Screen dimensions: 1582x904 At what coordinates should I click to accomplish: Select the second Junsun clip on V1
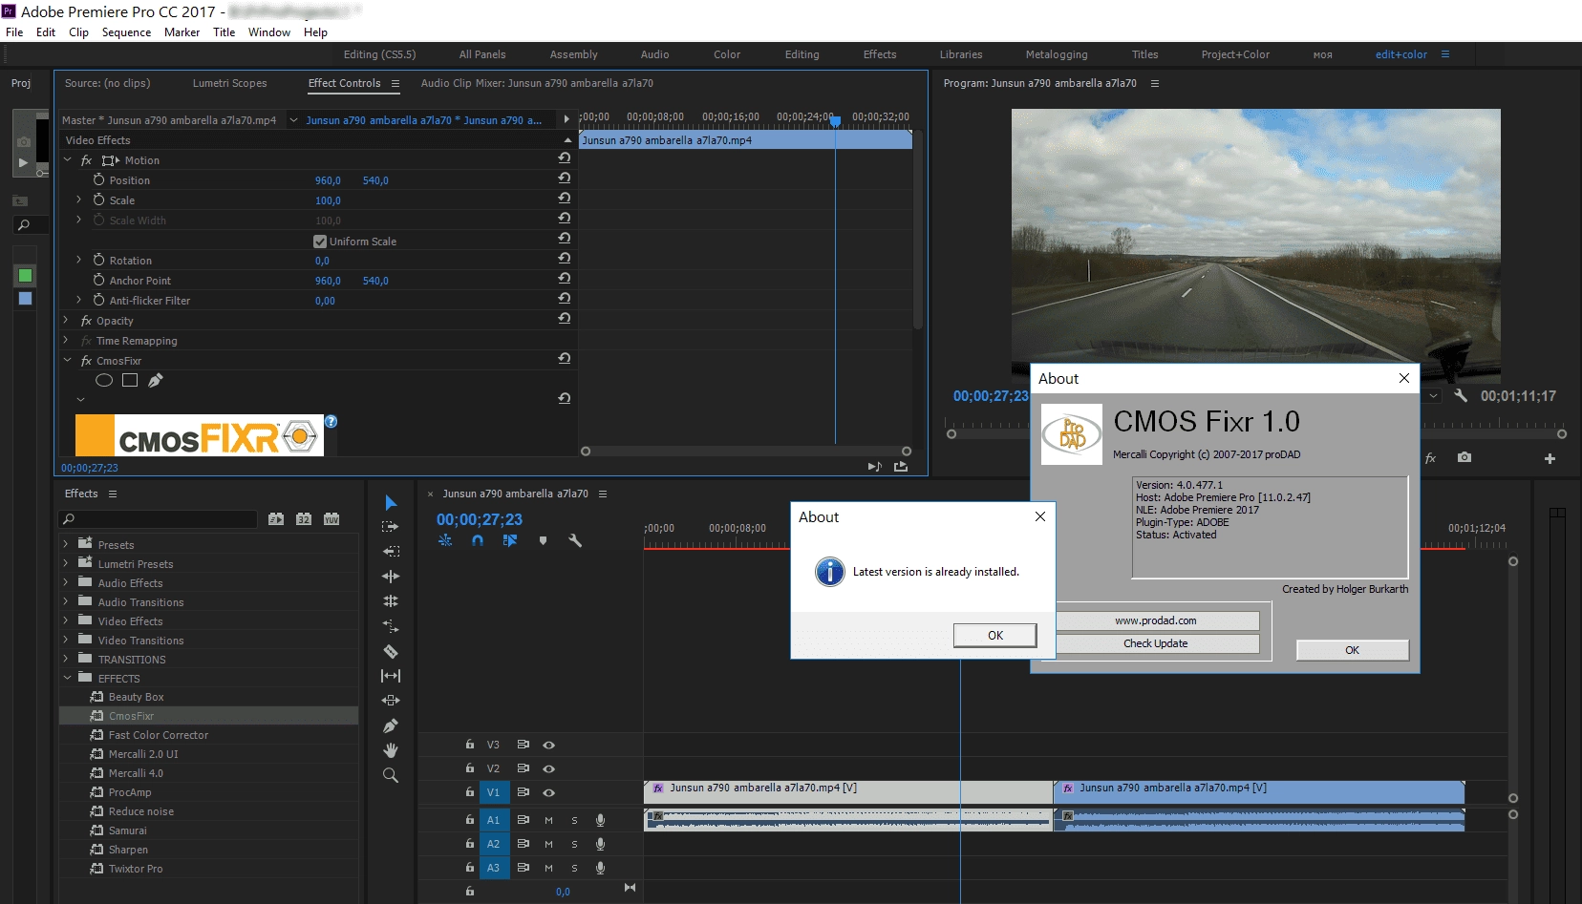(1259, 791)
